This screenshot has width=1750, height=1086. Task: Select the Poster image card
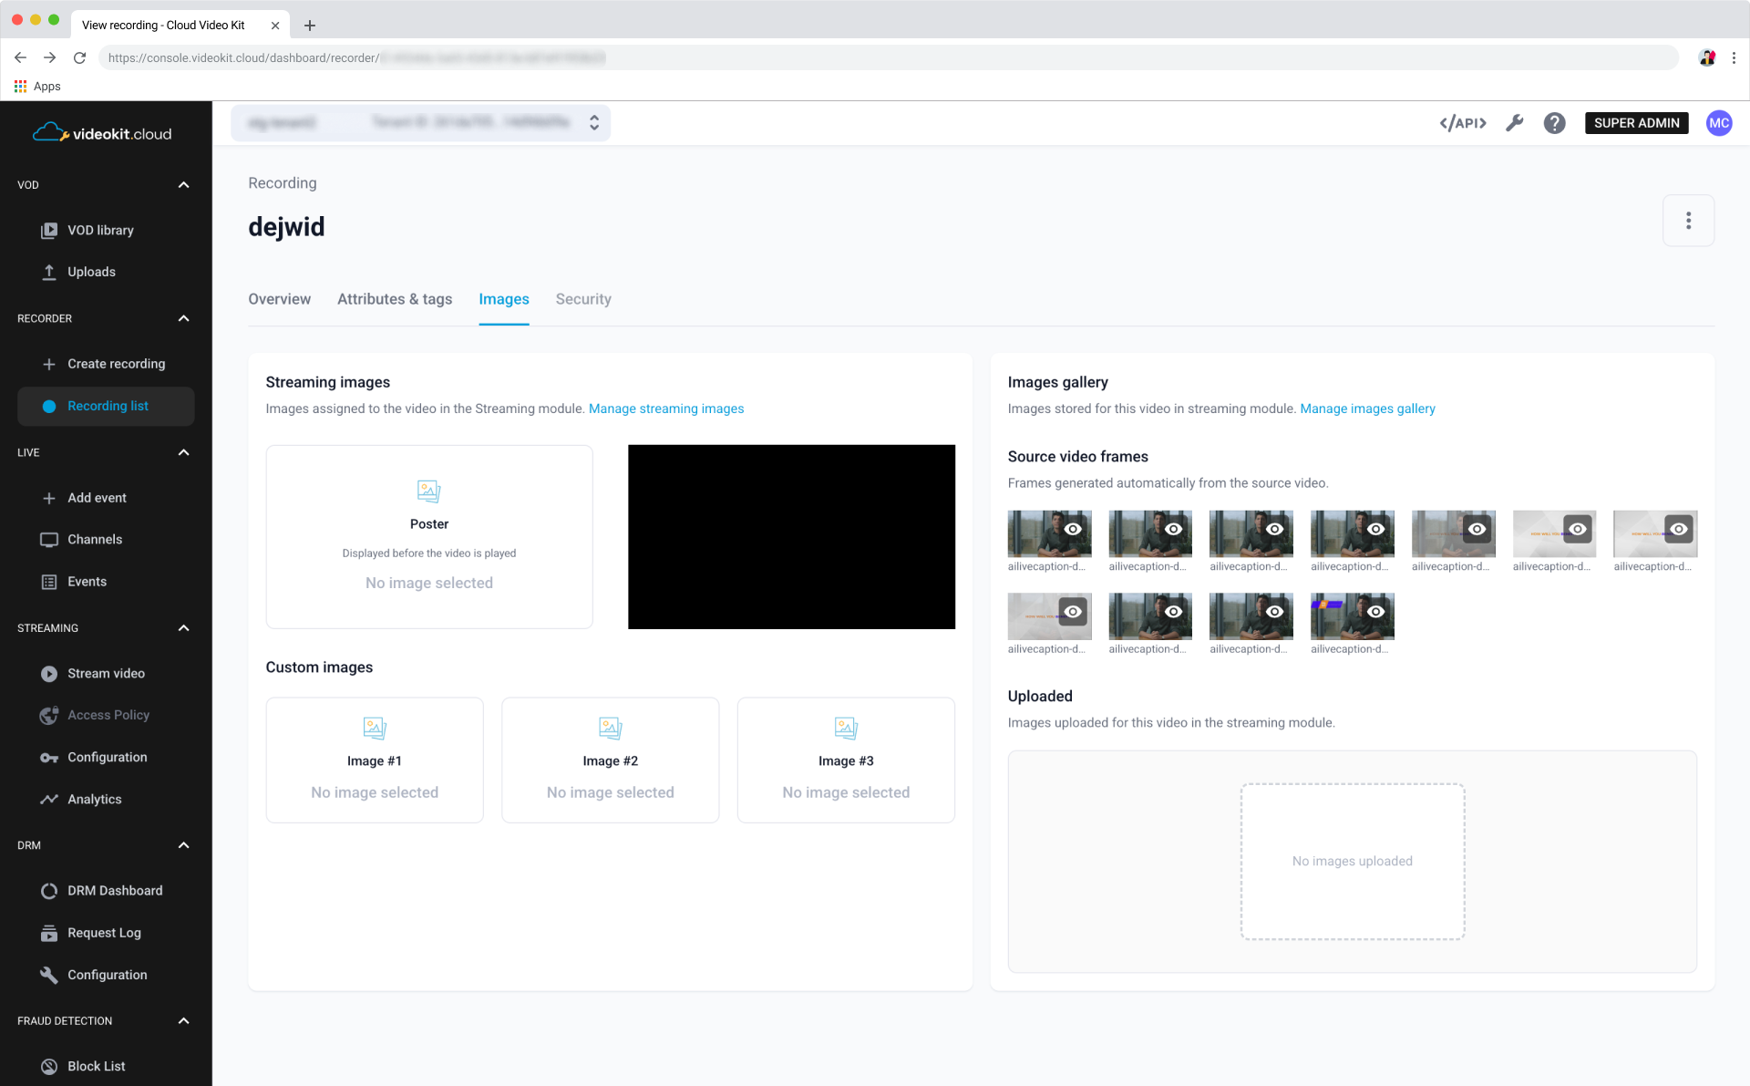[x=429, y=537]
